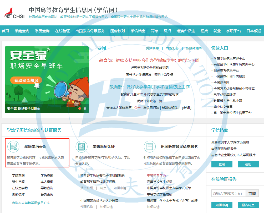Open 电子成绩单验证 quick link
Viewport: 264px width, 213px height.
pos(225,95)
